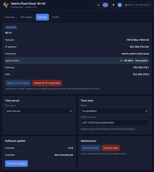This screenshot has height=172, width=154.
Task: Click 'Not checked yet' available status
Action: click(x=64, y=155)
